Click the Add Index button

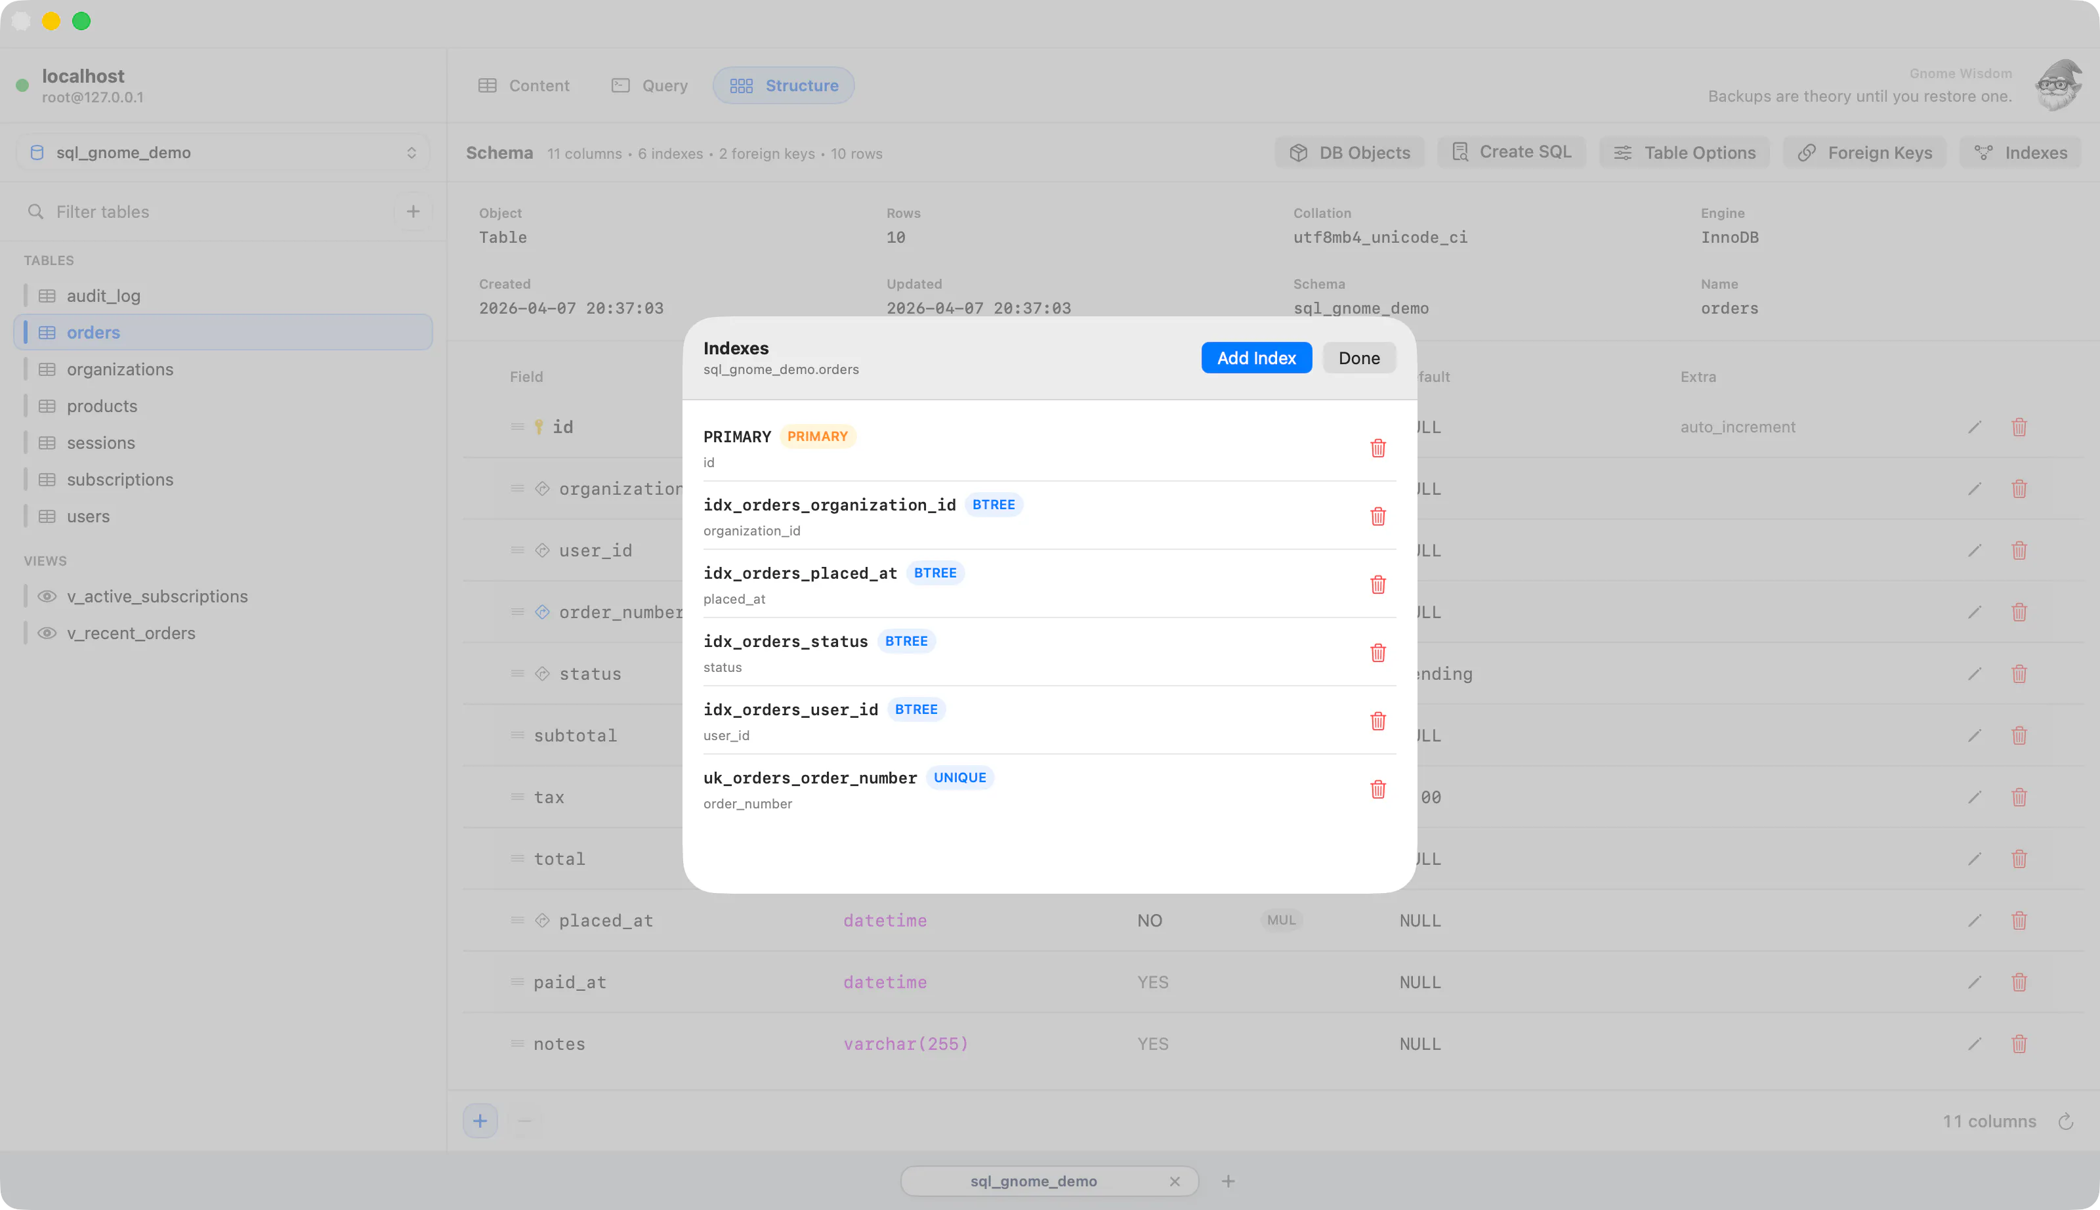click(1255, 358)
